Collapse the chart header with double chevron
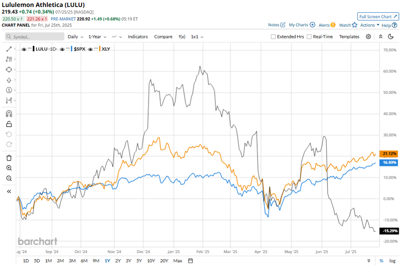Viewport: 401px width, 265px height. 381,37
